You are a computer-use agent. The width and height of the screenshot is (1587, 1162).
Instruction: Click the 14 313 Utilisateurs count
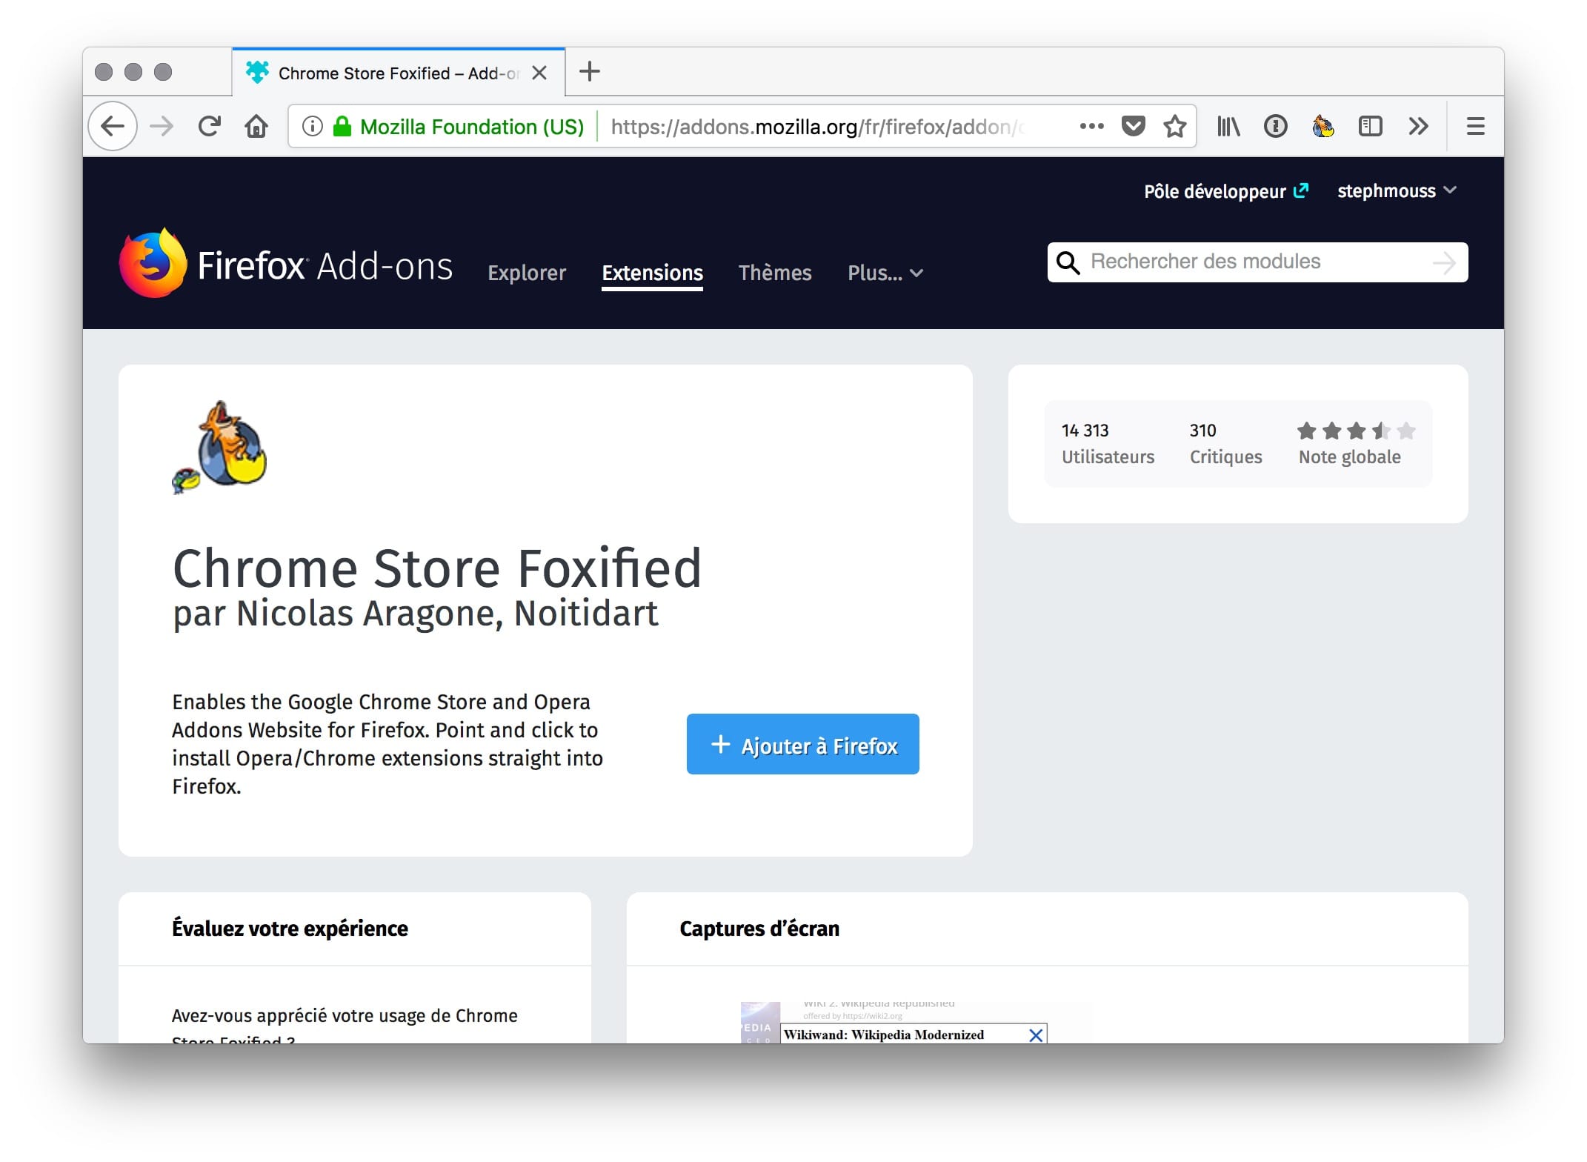[1108, 443]
